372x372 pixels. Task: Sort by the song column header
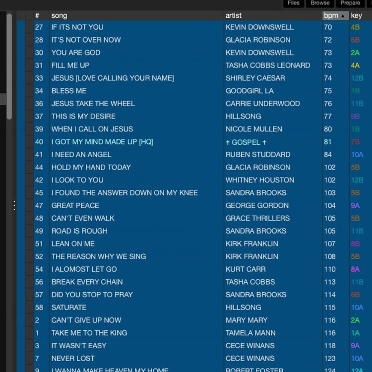click(60, 16)
